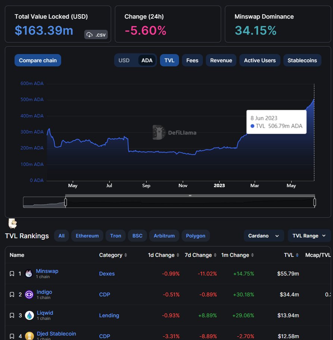Open the Dexes category link
Screen dimensions: 333x340
[x=107, y=274]
